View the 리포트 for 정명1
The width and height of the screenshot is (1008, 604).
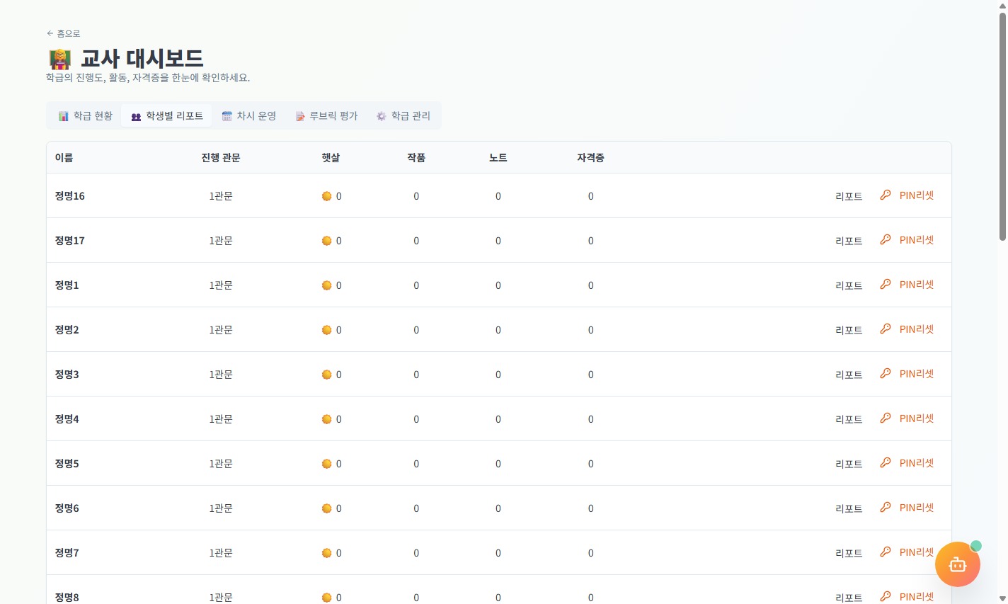(x=849, y=285)
